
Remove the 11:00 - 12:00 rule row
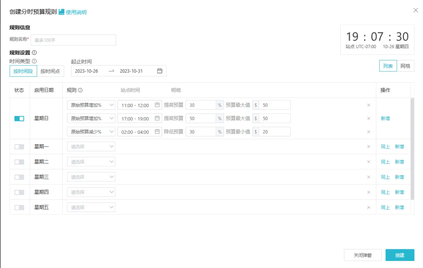(369, 105)
